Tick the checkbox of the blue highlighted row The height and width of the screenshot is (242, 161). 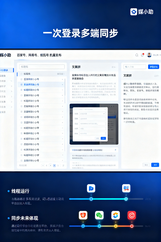pos(22,85)
